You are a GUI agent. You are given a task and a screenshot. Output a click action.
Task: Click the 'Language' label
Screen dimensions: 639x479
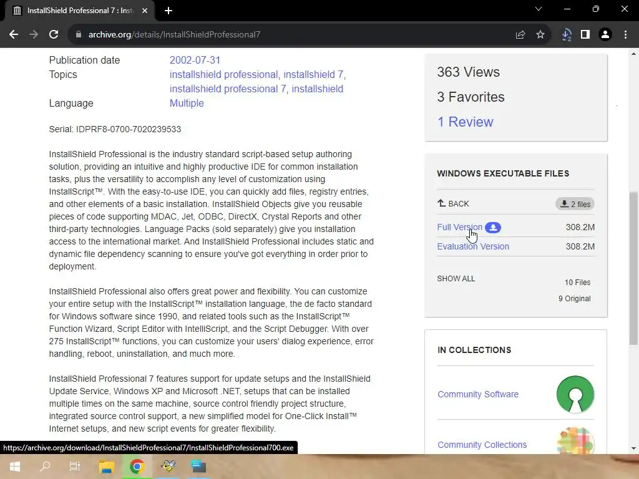[71, 103]
